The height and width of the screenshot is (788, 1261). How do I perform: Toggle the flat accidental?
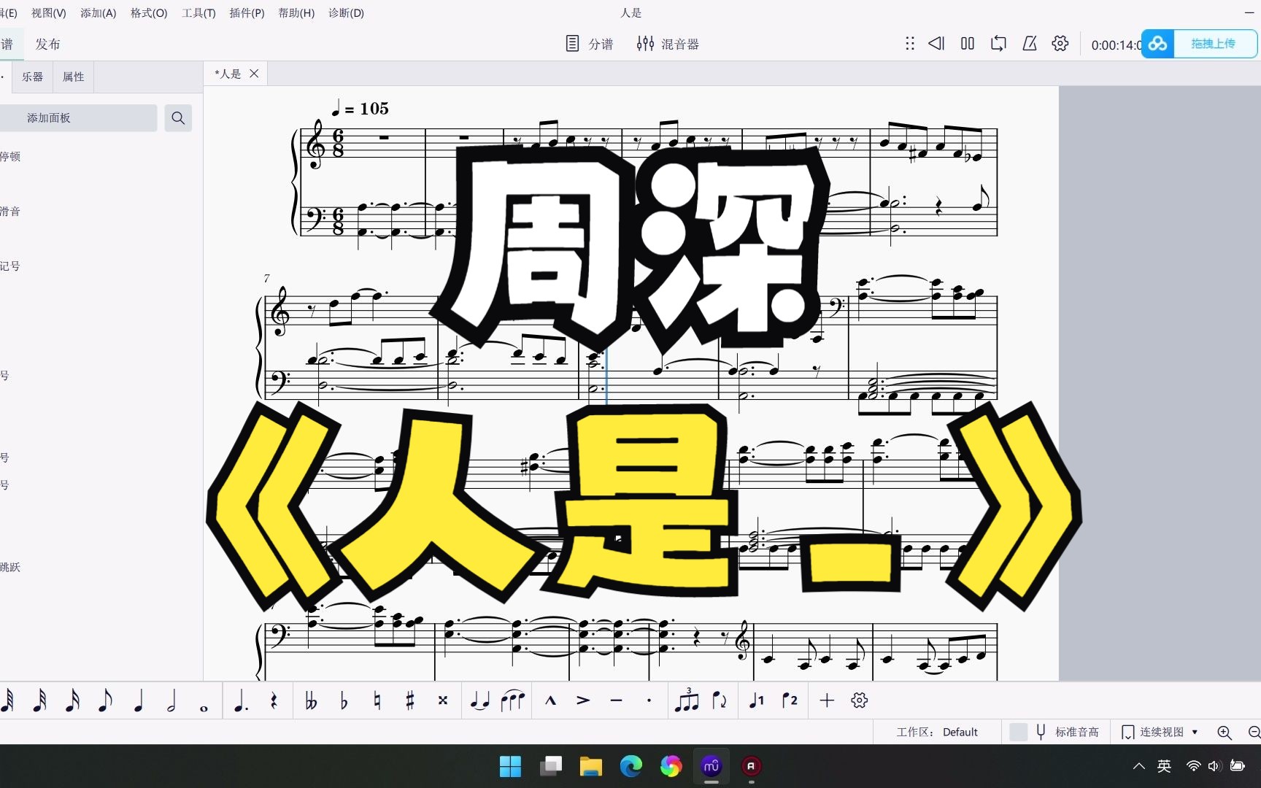tap(344, 700)
